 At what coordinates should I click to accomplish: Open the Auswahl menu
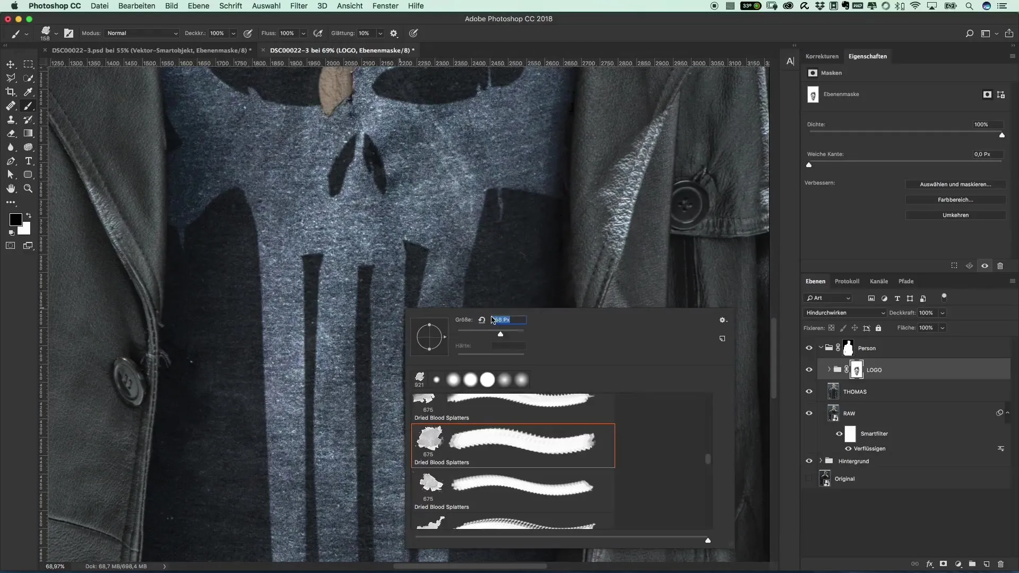coord(266,6)
